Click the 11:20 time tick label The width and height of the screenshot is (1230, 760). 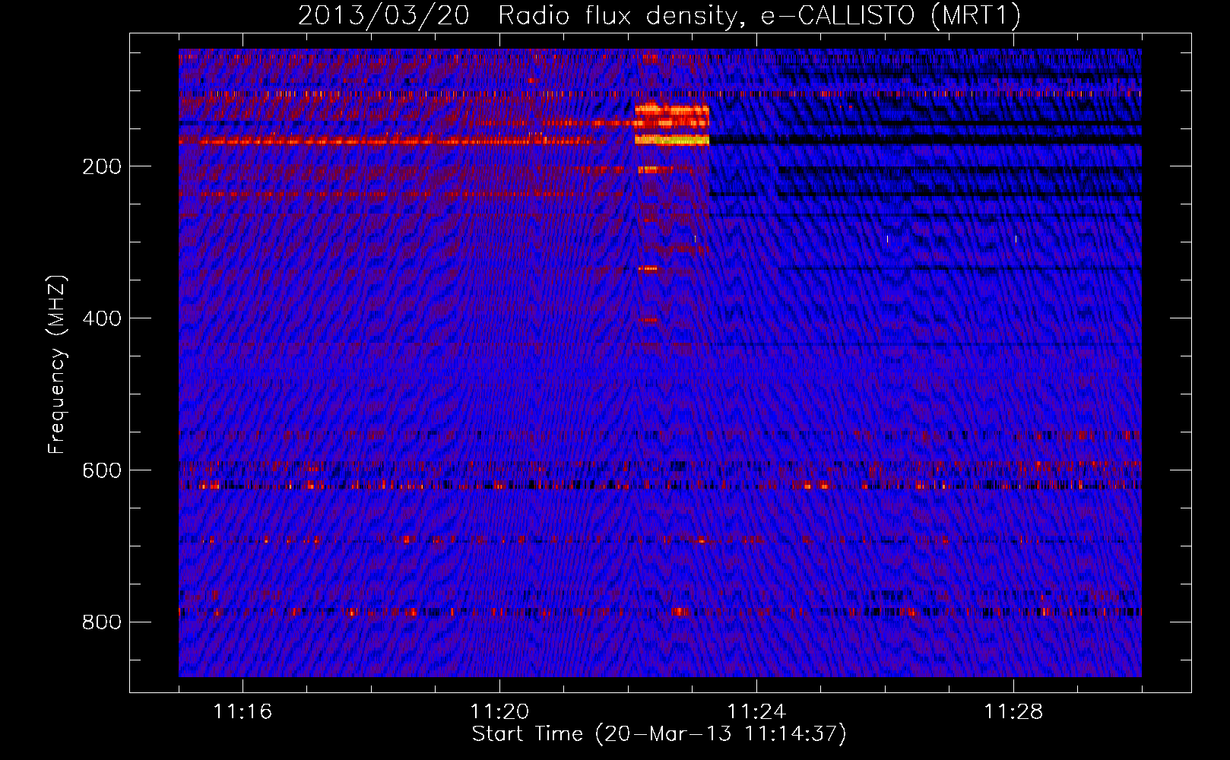coord(499,711)
